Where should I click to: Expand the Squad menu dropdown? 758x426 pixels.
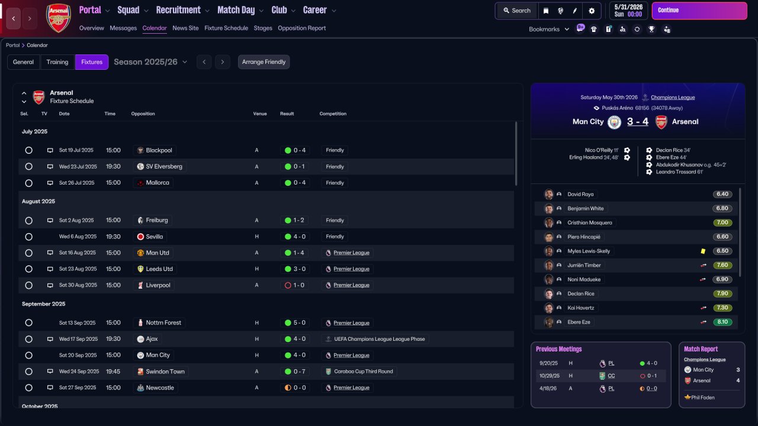click(x=146, y=11)
